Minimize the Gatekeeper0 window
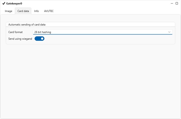This screenshot has height=119, width=181. (172, 3)
